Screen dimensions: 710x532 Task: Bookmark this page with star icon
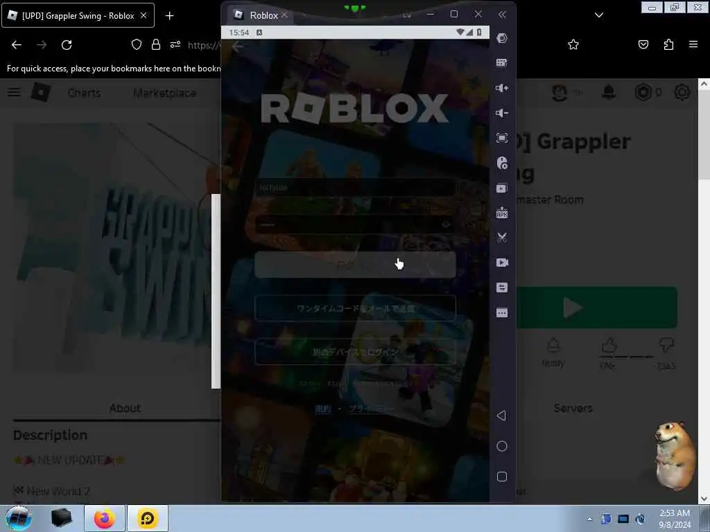click(573, 44)
